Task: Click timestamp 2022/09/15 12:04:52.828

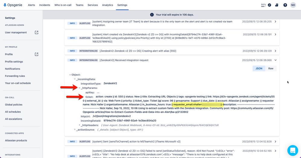Action: pyautogui.click(x=257, y=141)
